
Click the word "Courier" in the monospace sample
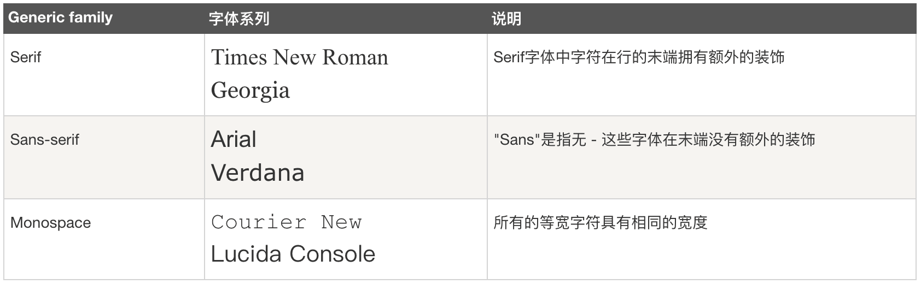[x=259, y=222]
